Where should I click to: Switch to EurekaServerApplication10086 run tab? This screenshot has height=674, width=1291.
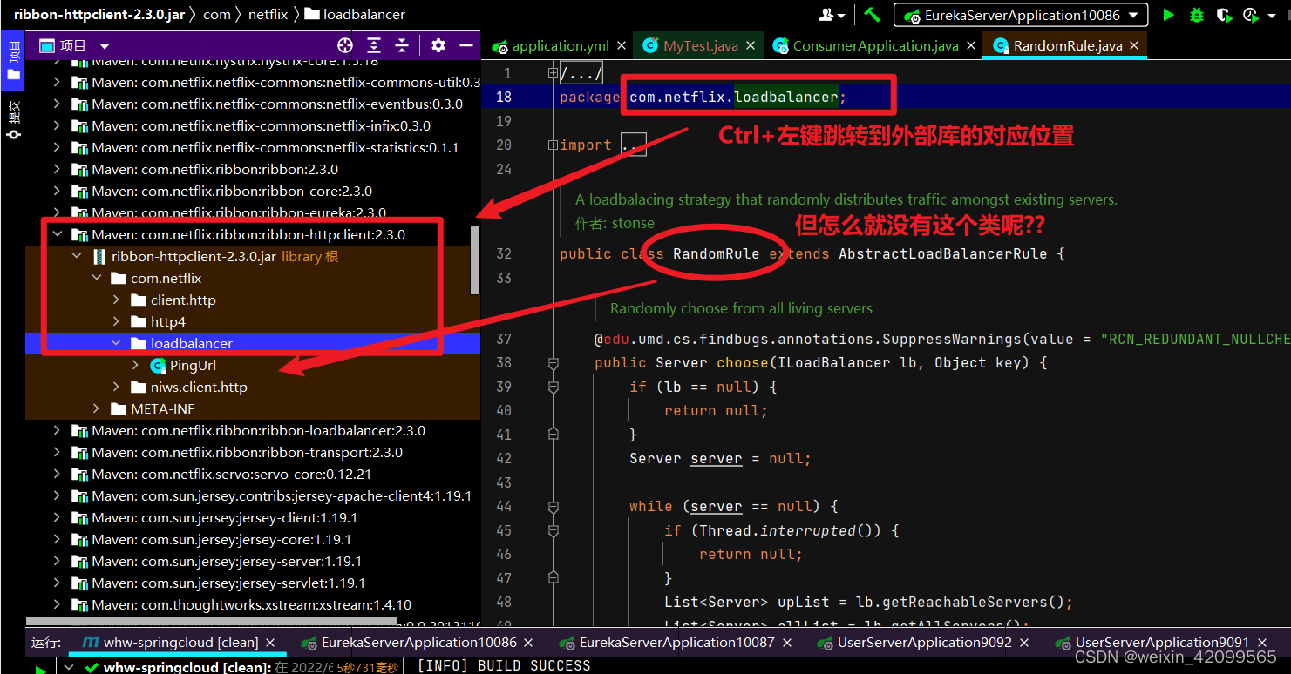point(419,643)
